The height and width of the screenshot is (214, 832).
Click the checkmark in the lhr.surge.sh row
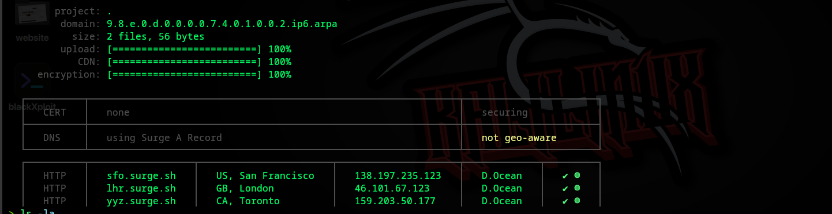565,189
